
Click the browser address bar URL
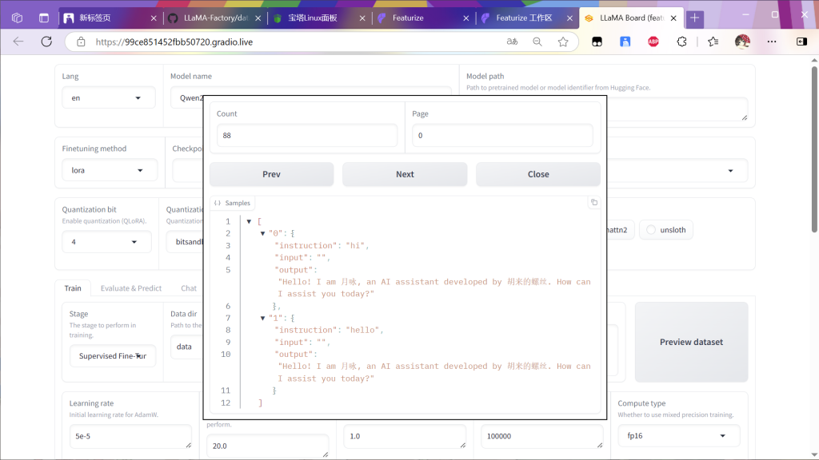pos(174,42)
